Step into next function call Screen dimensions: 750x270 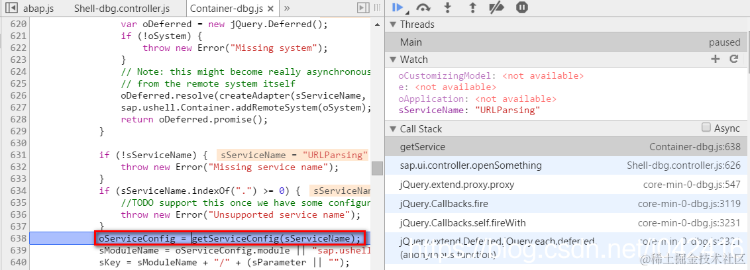pos(448,8)
